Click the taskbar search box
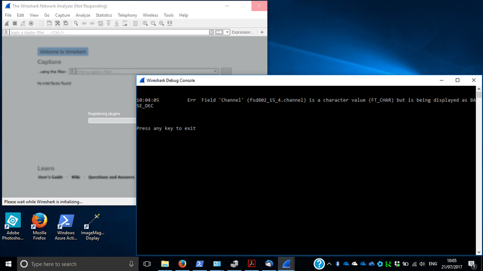This screenshot has width=483, height=271. tap(78, 264)
